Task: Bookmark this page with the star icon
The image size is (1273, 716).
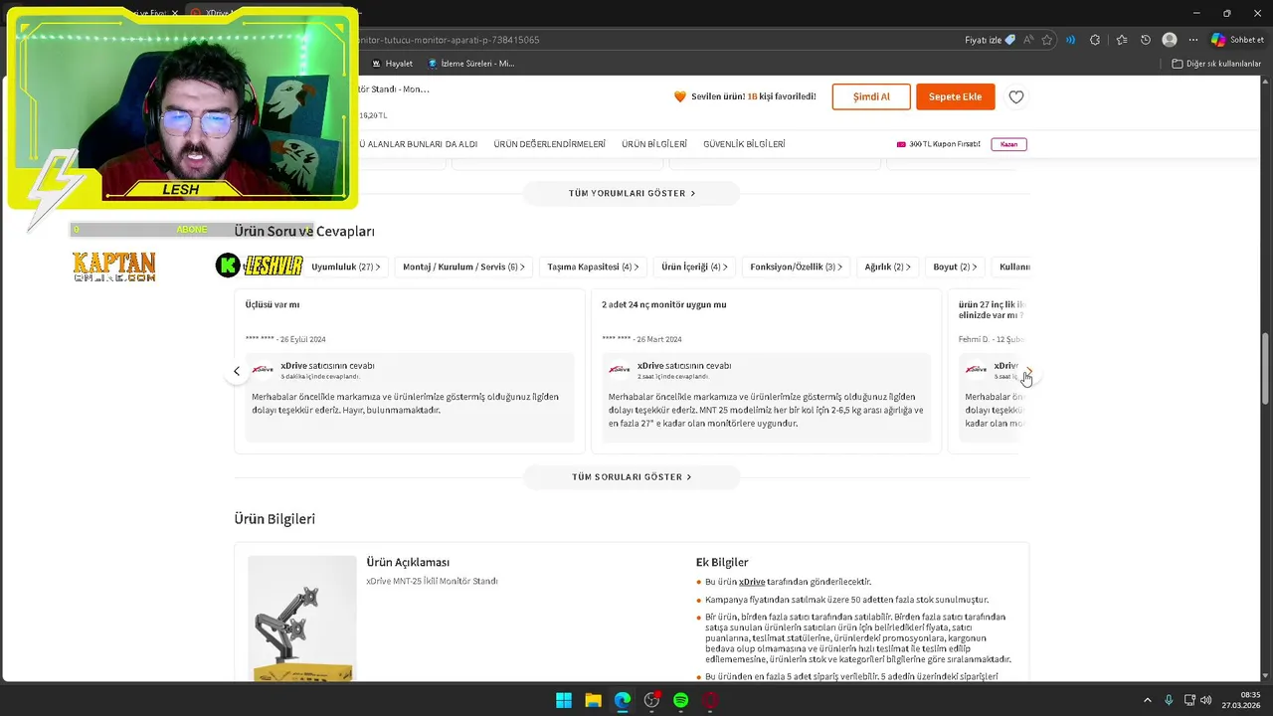Action: (x=1046, y=40)
